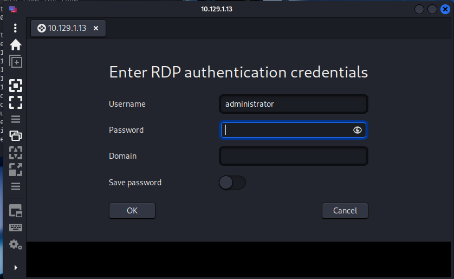The image size is (454, 279).
Task: Click the Home icon in the sidebar
Action: pyautogui.click(x=15, y=45)
